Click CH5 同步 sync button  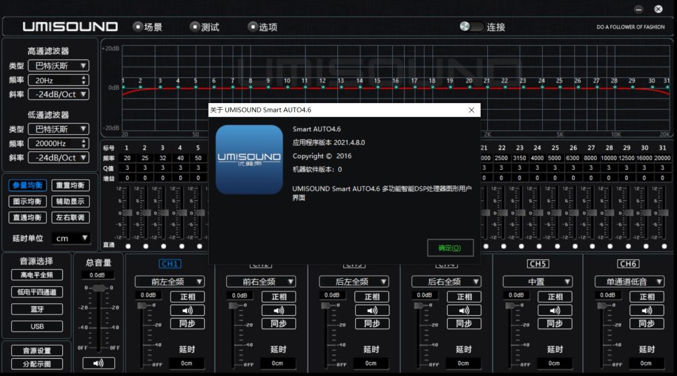pos(555,324)
